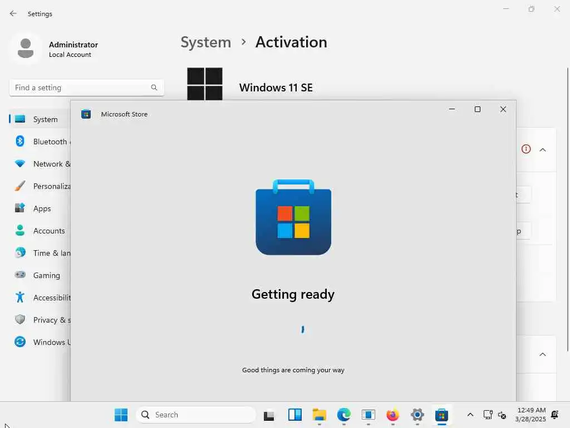Image resolution: width=570 pixels, height=428 pixels.
Task: Click the taskbar Search box
Action: pos(196,415)
